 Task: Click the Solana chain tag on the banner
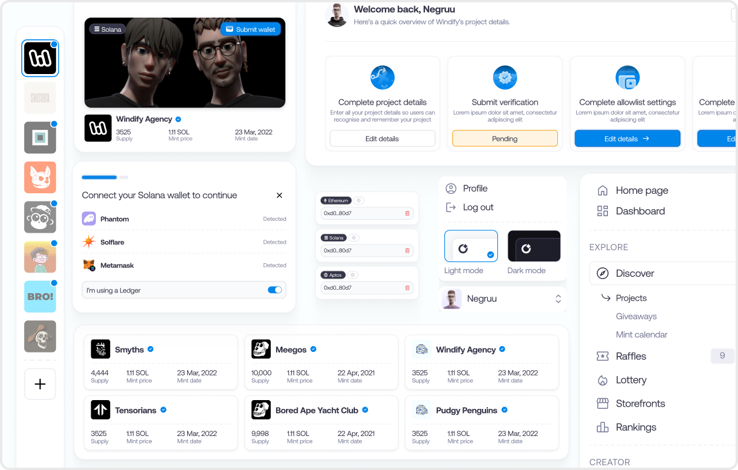(108, 29)
